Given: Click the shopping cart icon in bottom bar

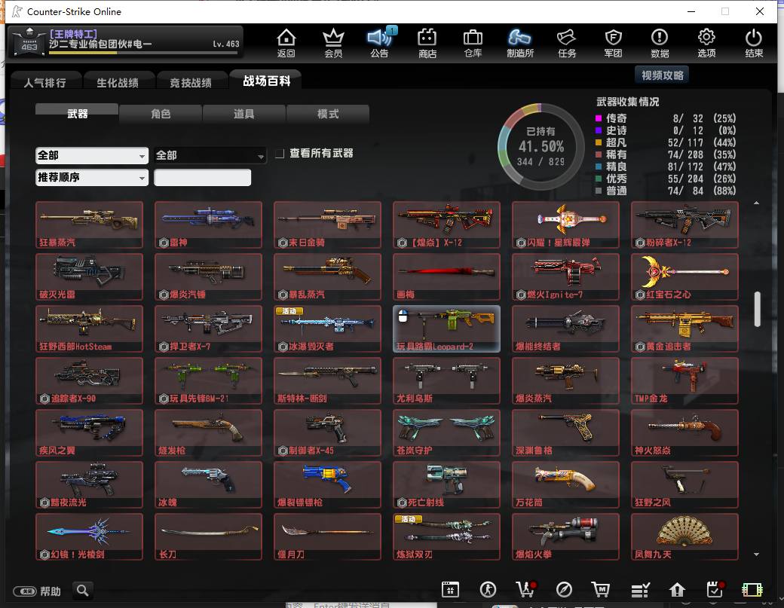Looking at the screenshot, I should (600, 589).
